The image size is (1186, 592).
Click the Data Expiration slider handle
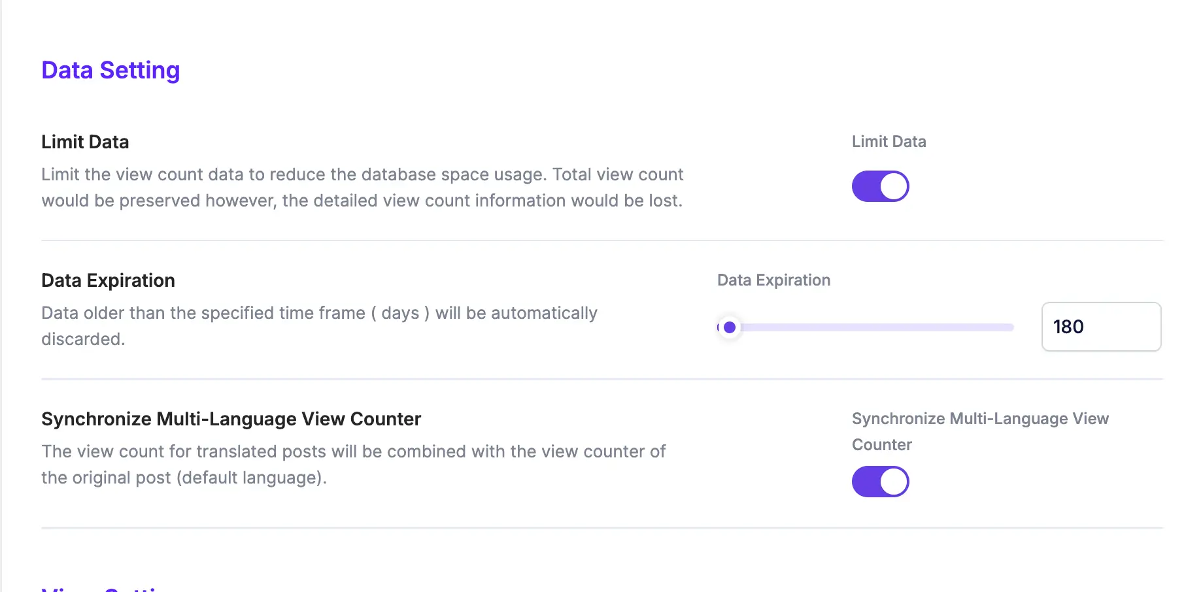(x=730, y=327)
